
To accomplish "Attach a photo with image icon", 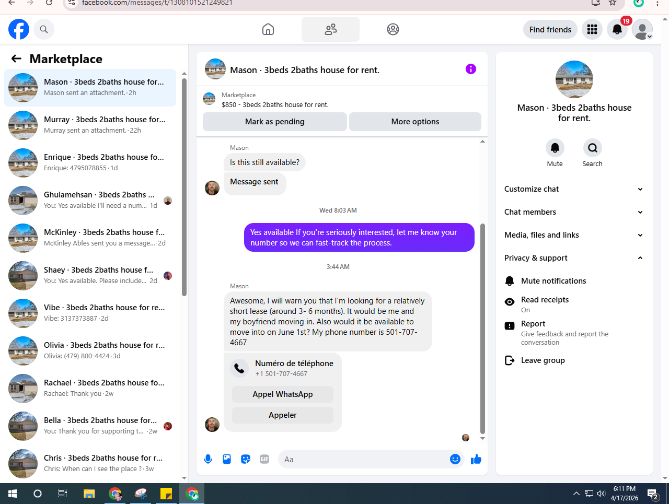I will point(227,459).
